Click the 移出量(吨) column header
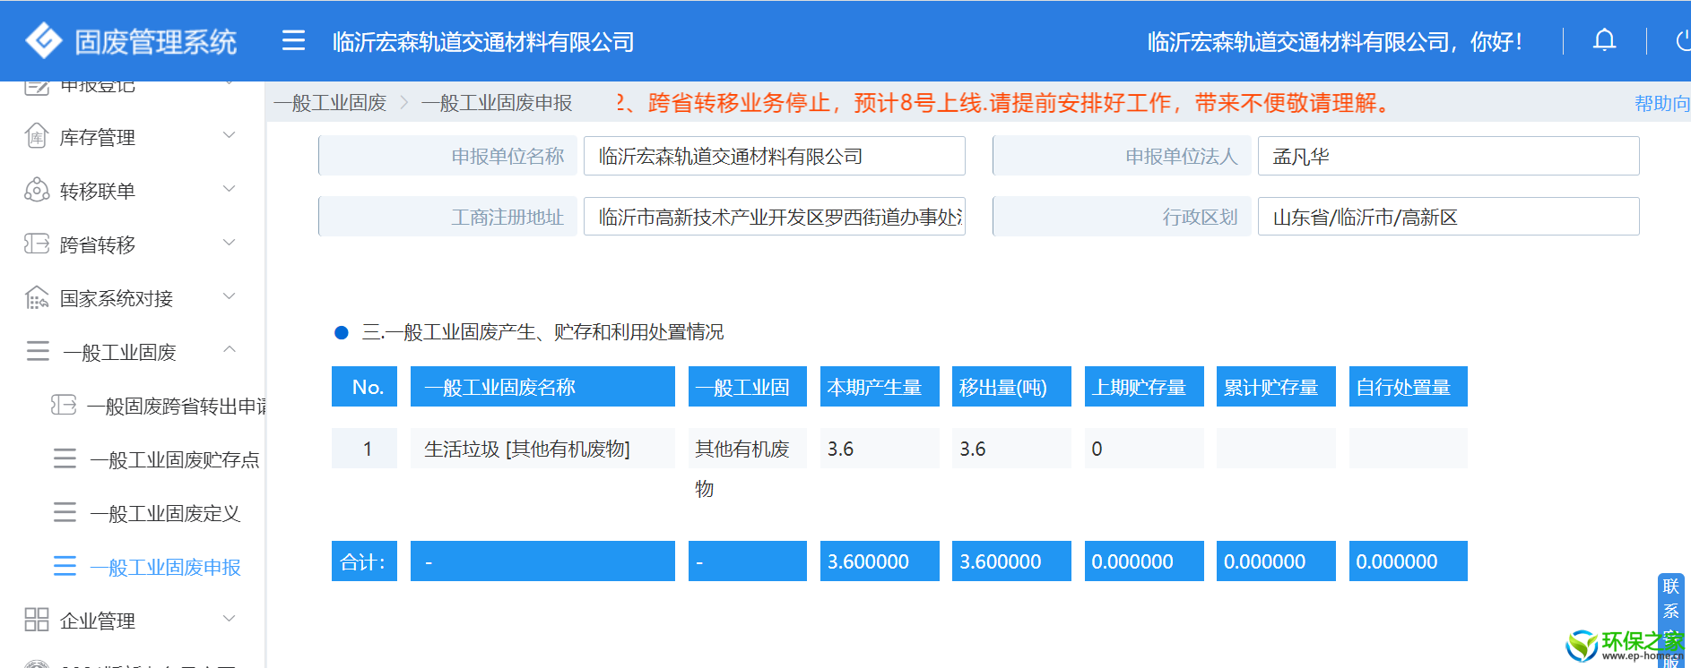 (x=1011, y=387)
